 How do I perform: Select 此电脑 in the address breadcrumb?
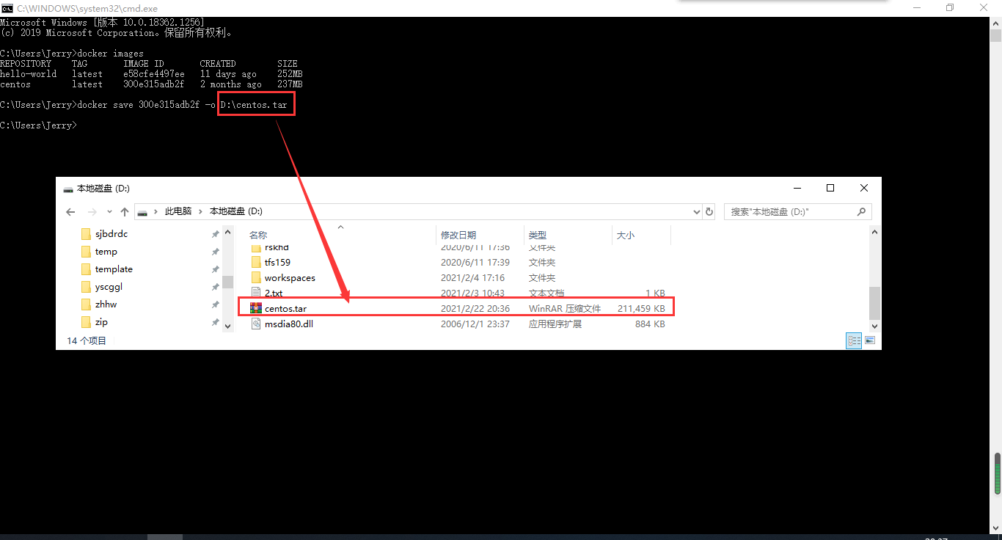(x=178, y=211)
